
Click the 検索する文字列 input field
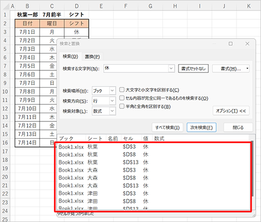pos(136,68)
